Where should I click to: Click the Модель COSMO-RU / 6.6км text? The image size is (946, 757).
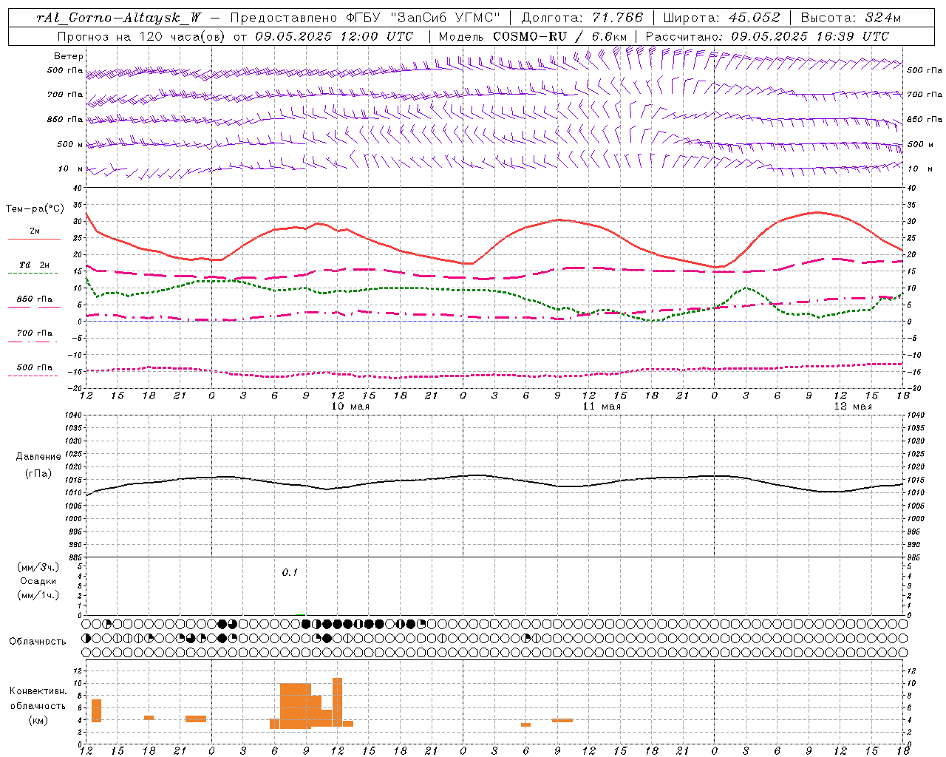pos(533,36)
